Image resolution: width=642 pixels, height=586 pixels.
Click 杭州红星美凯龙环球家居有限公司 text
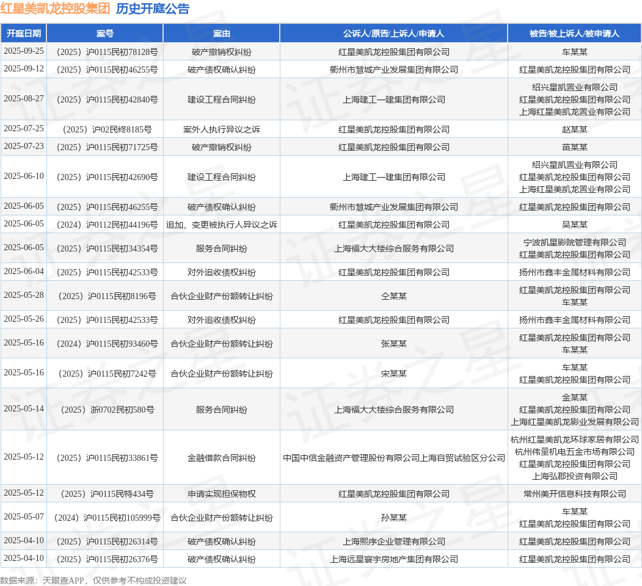click(x=574, y=440)
